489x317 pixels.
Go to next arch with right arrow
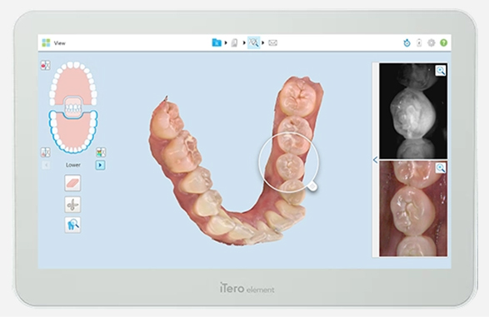100,165
